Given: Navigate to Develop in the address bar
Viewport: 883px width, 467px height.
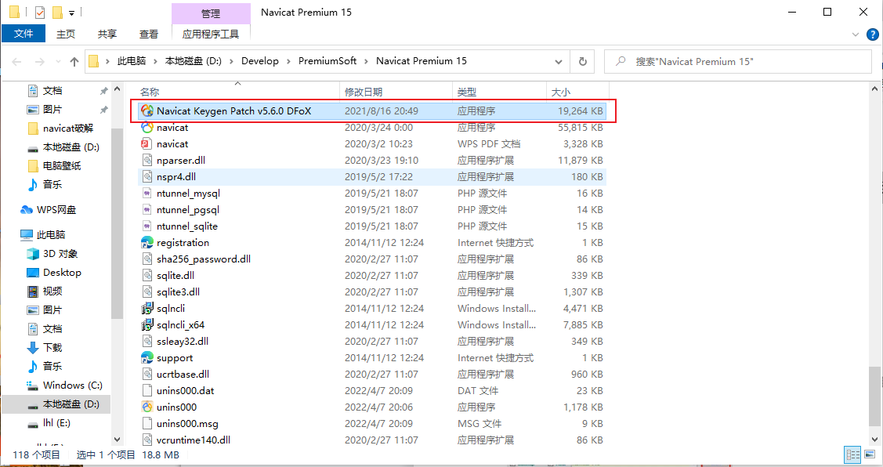Looking at the screenshot, I should (x=259, y=61).
